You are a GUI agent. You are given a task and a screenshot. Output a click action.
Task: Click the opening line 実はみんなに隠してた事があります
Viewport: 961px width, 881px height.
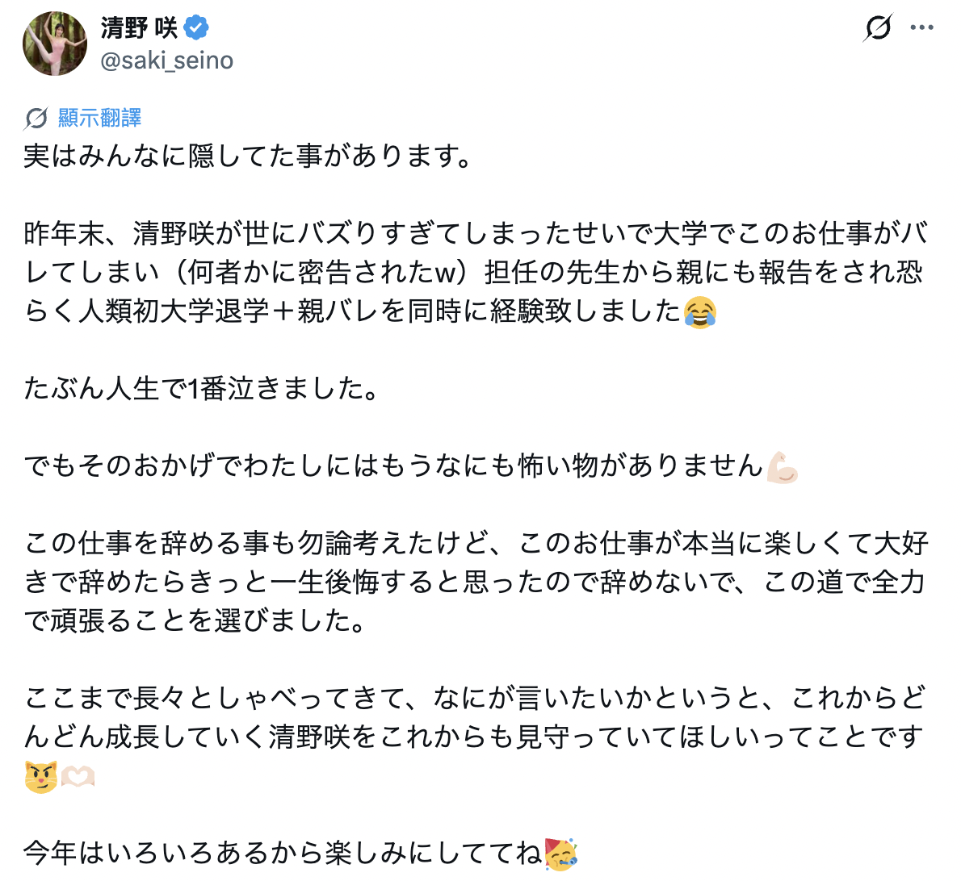coord(247,156)
